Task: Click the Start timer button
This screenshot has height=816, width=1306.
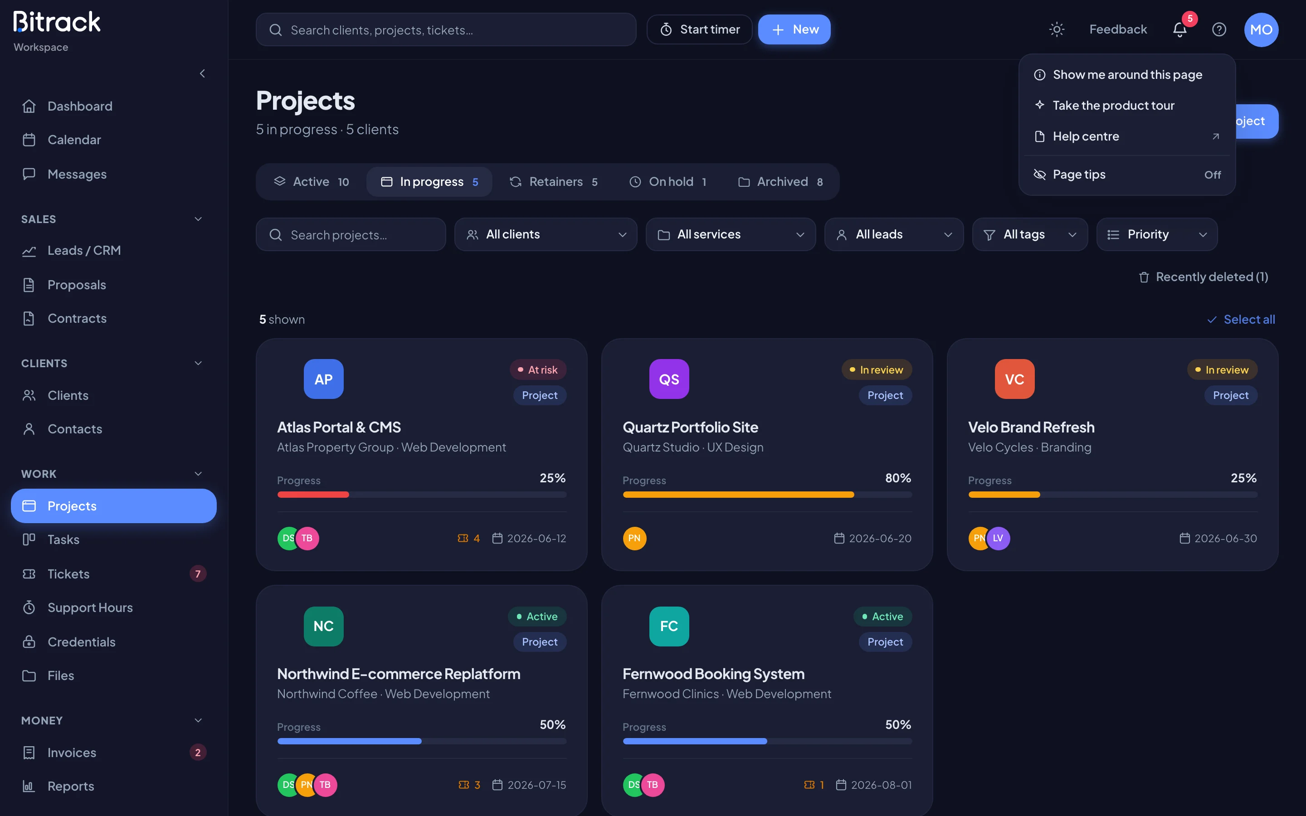Action: coord(699,29)
